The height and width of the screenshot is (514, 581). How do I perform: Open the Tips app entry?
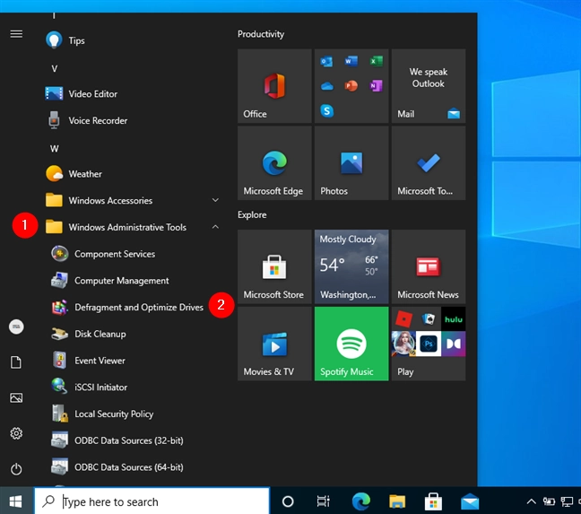(132, 40)
